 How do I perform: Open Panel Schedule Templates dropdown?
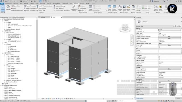click(x=62, y=10)
